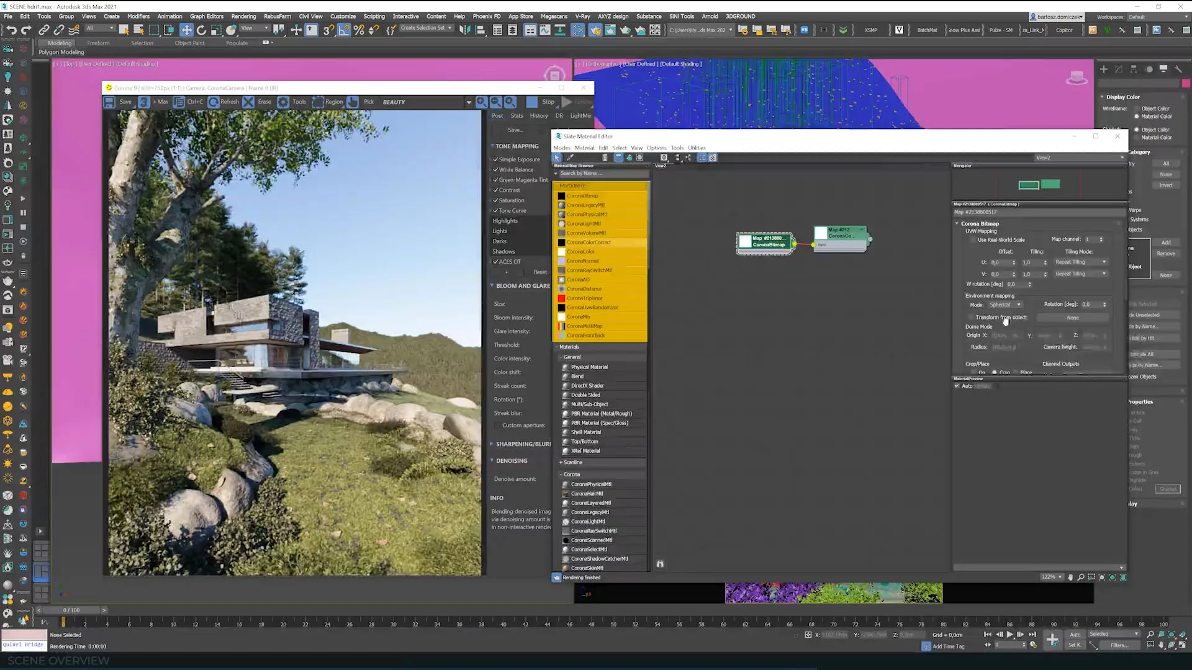Open the Modifiers menu
The image size is (1192, 670).
(x=138, y=16)
